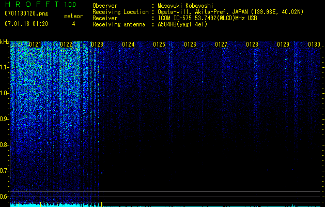The width and height of the screenshot is (325, 207).
Task: Click the 0.6 kHz frequency label
Action: (x=4, y=197)
